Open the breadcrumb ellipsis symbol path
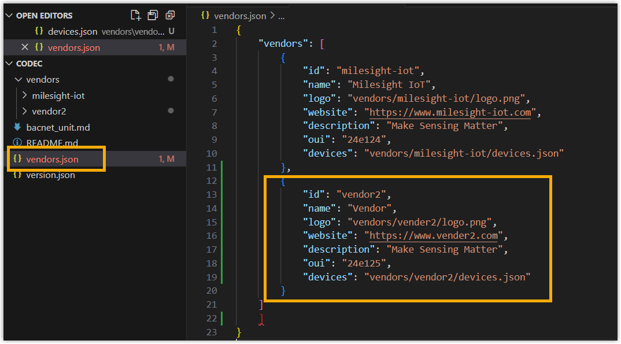 [x=281, y=16]
